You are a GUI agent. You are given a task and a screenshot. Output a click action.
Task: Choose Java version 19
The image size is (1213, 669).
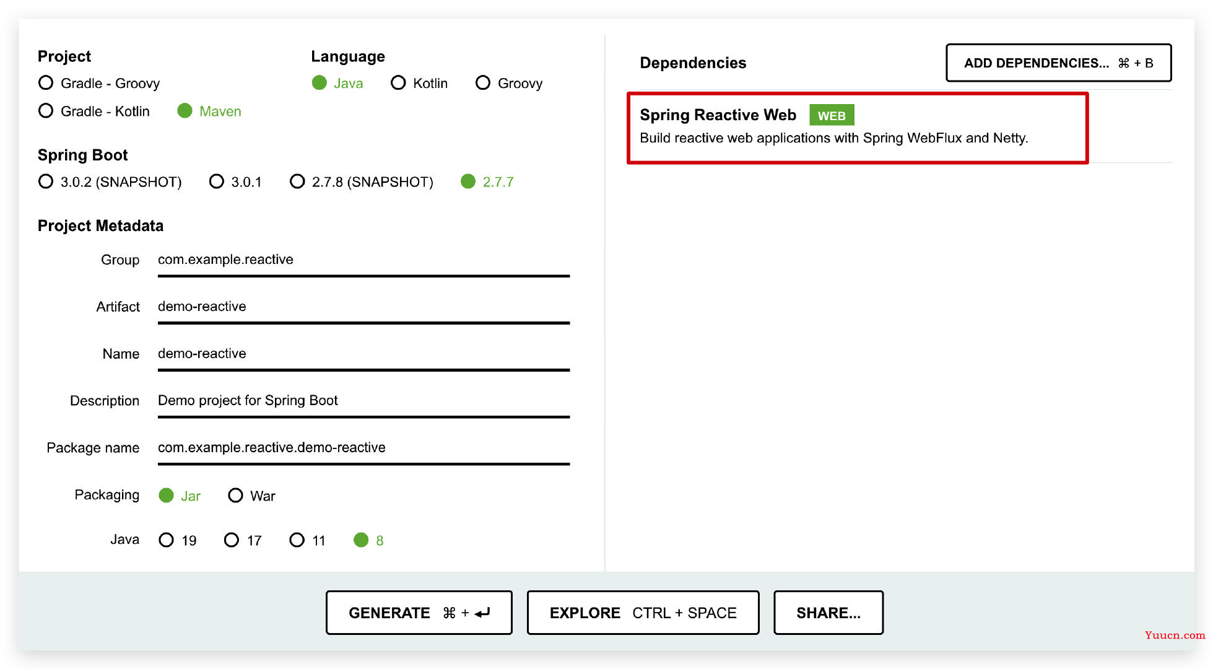click(178, 540)
